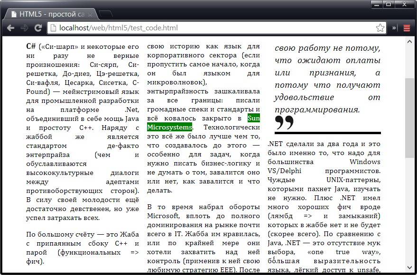Click the forward navigation arrow
Viewport: 417px width, 275px height.
pyautogui.click(x=24, y=27)
